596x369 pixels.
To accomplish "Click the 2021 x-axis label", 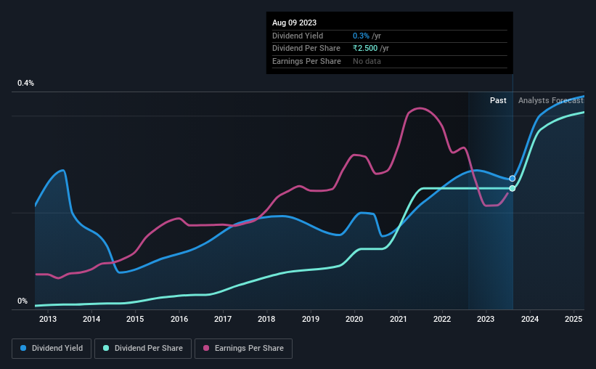I will [x=399, y=319].
